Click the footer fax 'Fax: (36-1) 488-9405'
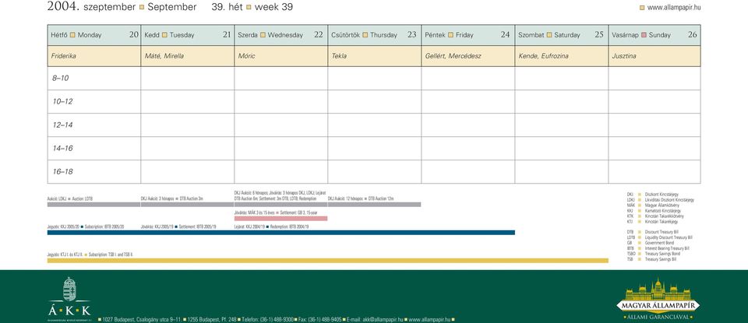 pos(320,320)
